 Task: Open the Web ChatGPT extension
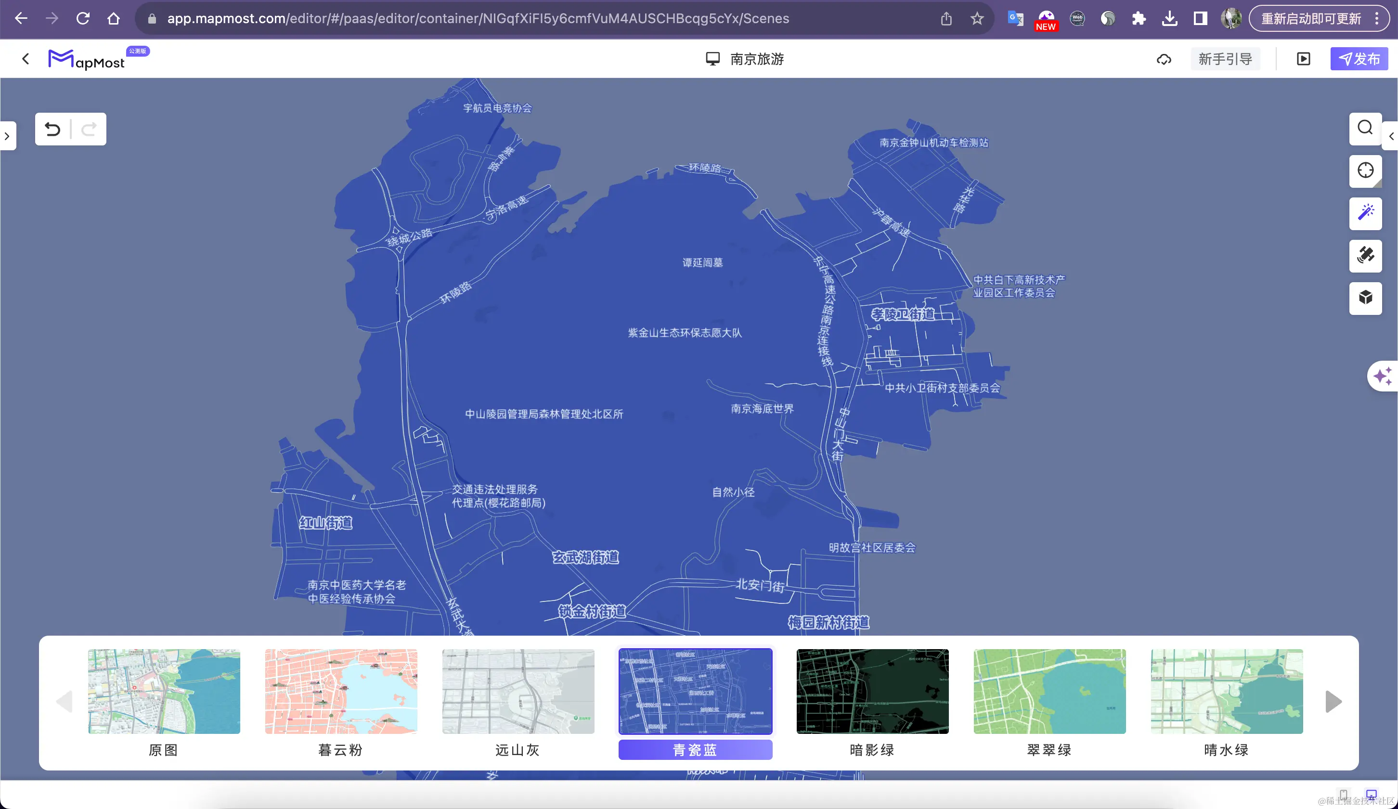[x=1077, y=19]
